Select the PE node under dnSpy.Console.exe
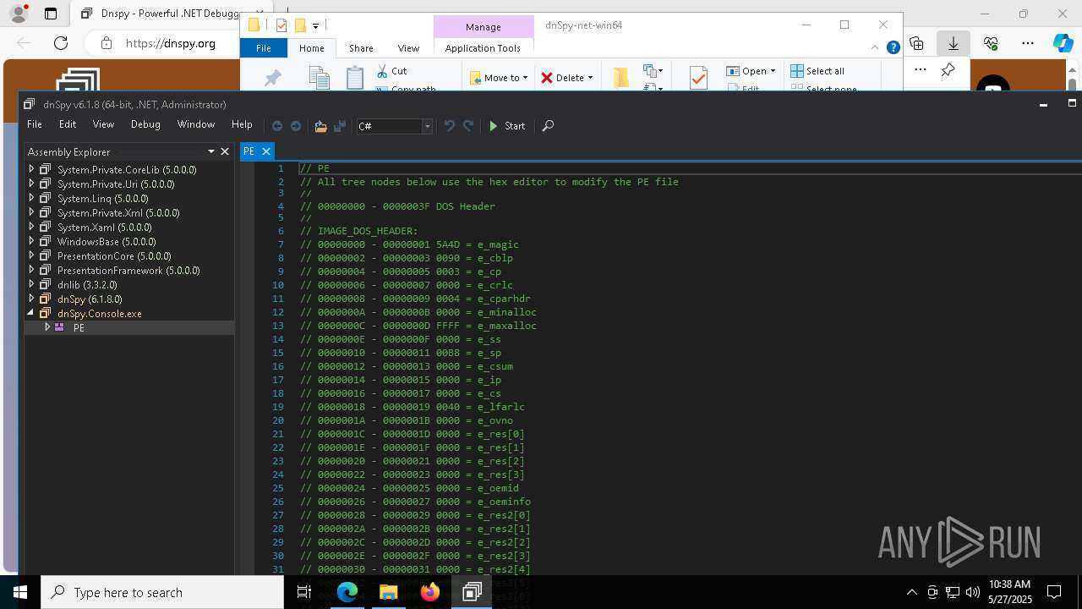Viewport: 1082px width, 609px height. click(x=79, y=328)
